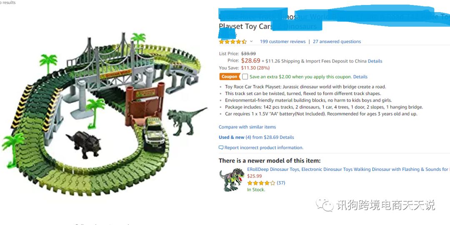Screen dimensions: 450x225
Task: Click the report speech bubble icon
Action: tap(221, 147)
